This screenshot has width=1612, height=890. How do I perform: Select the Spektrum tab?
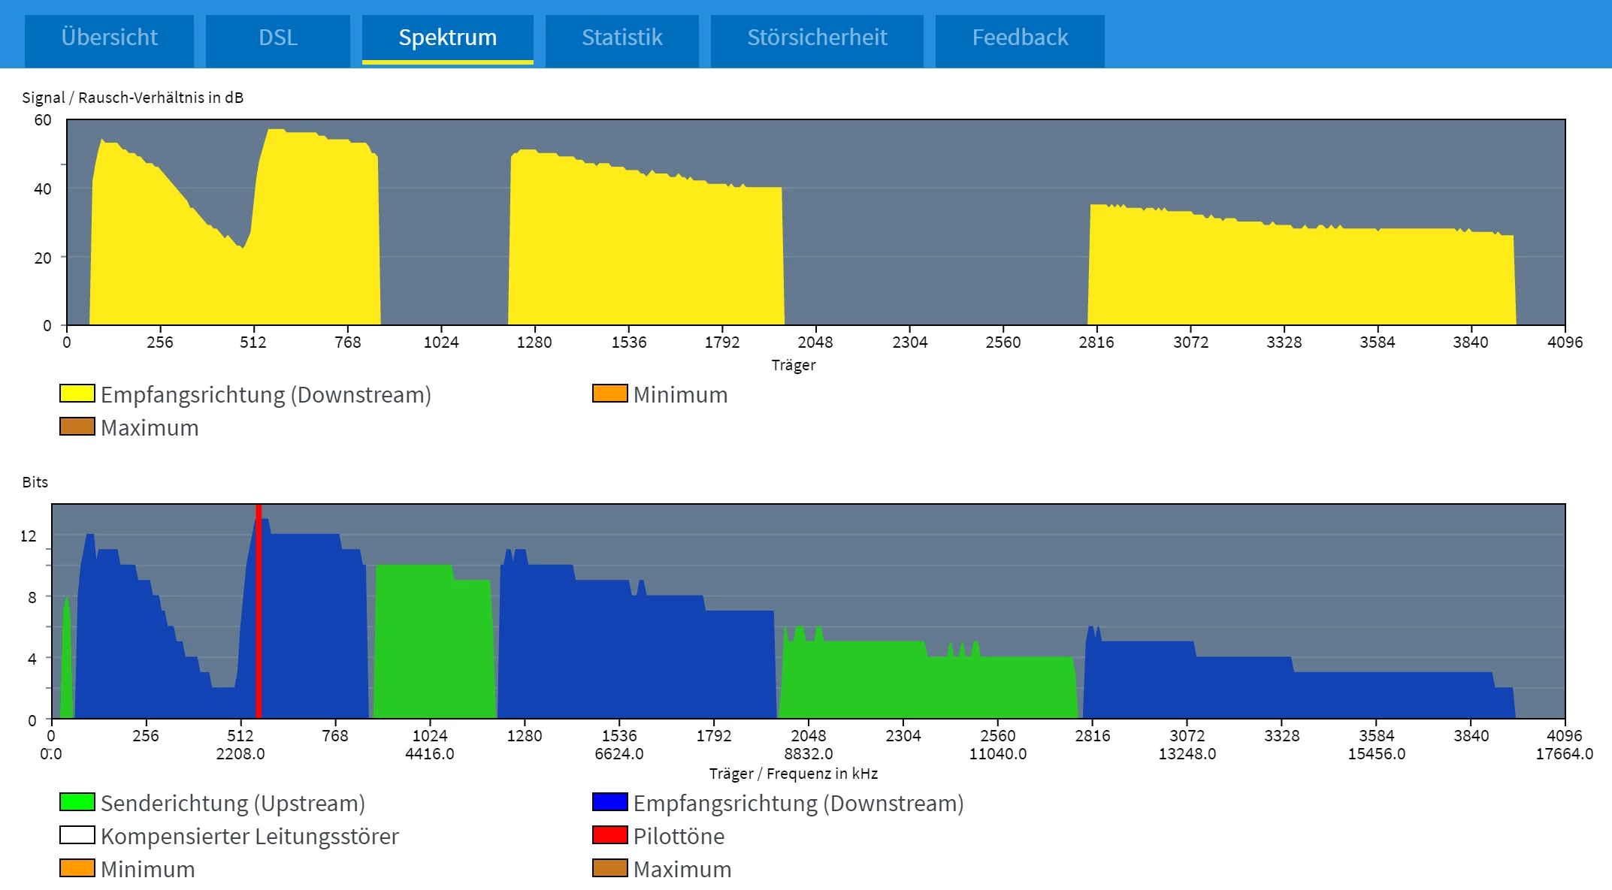click(x=447, y=38)
